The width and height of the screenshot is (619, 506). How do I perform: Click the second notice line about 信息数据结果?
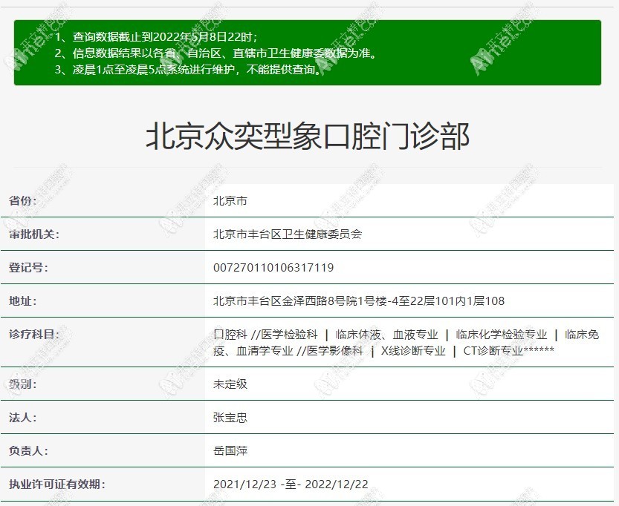(x=215, y=53)
